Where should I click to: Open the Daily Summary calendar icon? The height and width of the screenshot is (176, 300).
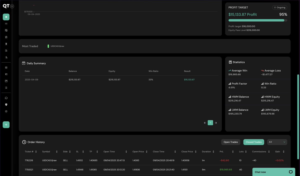[x=24, y=63]
